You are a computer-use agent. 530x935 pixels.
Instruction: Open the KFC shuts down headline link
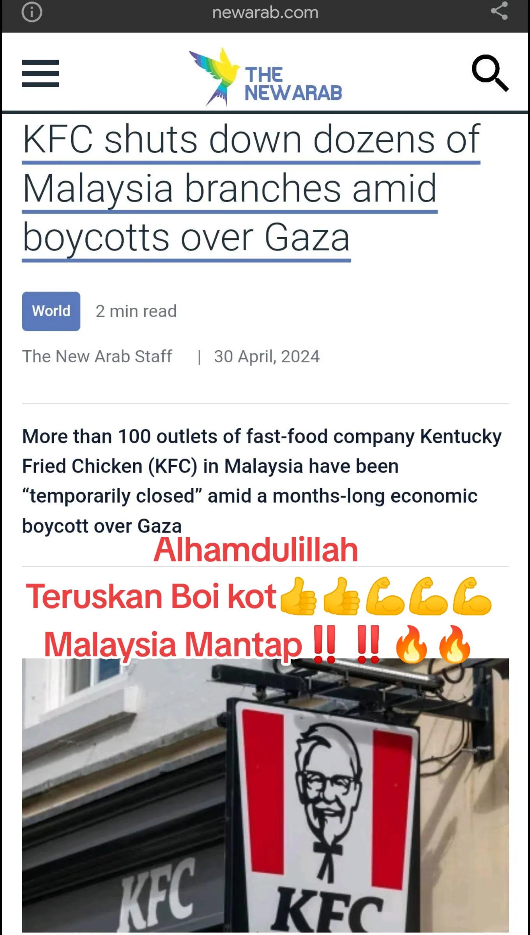251,189
